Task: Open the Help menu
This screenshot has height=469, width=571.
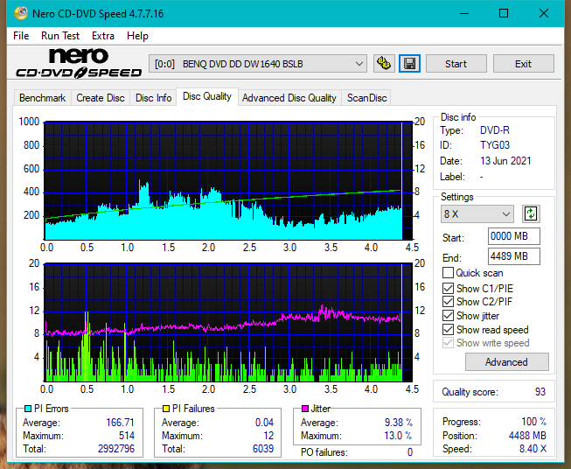Action: click(x=137, y=36)
